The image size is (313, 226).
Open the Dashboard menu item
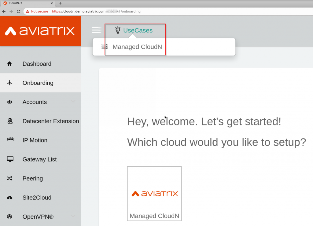pos(40,64)
